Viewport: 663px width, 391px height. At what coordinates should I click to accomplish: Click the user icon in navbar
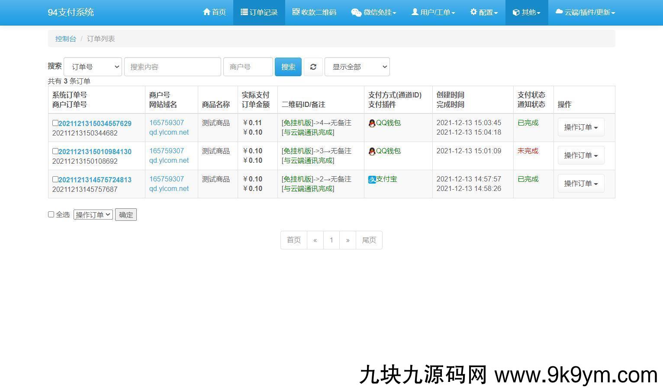415,12
